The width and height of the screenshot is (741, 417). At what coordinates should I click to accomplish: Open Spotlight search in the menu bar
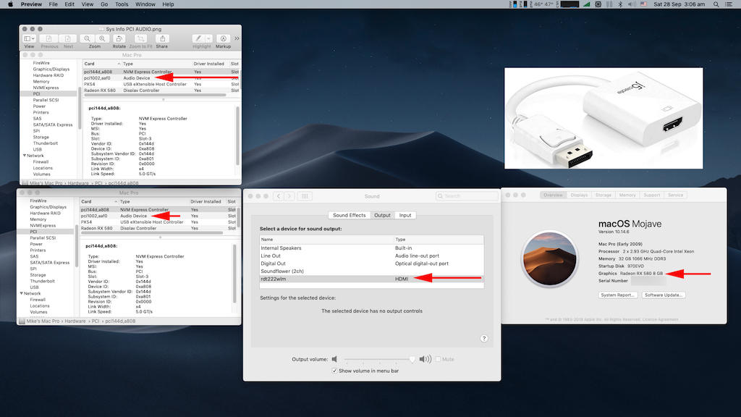point(716,4)
